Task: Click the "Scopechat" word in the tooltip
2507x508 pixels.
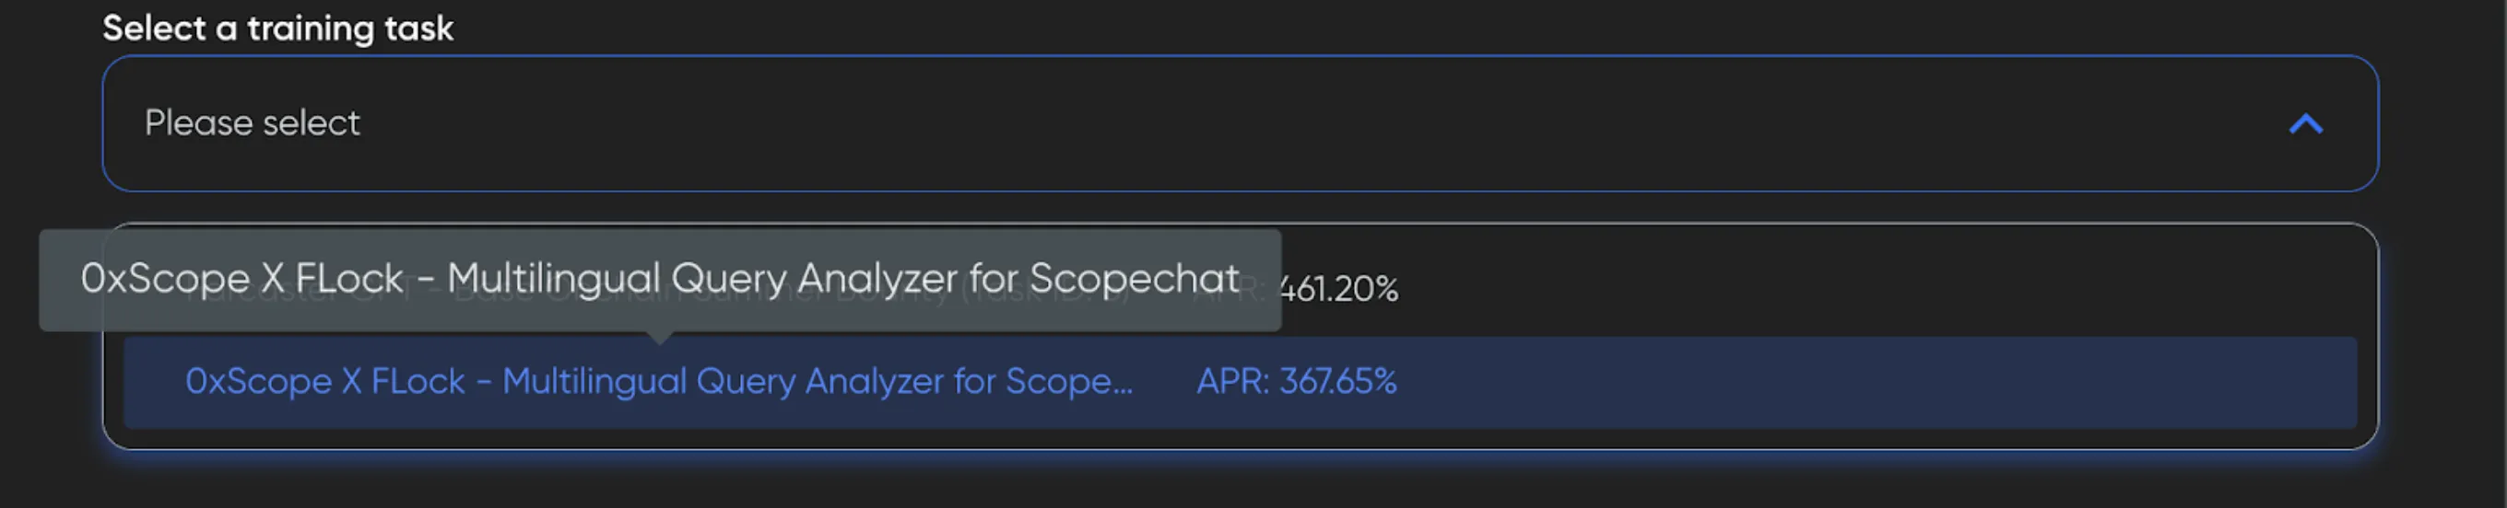Action: click(x=1134, y=279)
